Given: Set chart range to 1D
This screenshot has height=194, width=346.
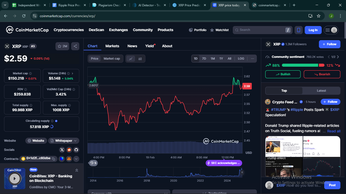Looking at the screenshot, I should tap(196, 59).
